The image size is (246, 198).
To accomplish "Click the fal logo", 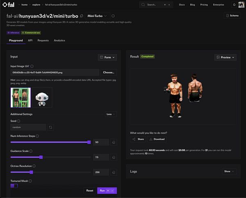I will [9, 4].
